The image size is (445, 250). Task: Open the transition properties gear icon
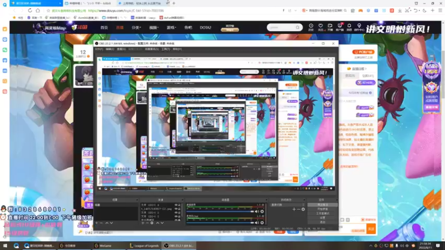tap(303, 209)
